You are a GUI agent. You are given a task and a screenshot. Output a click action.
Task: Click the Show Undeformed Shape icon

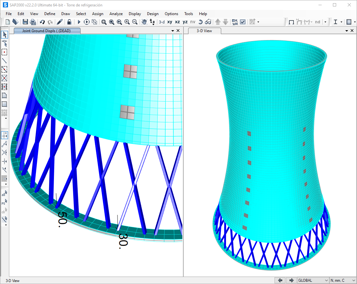point(291,22)
